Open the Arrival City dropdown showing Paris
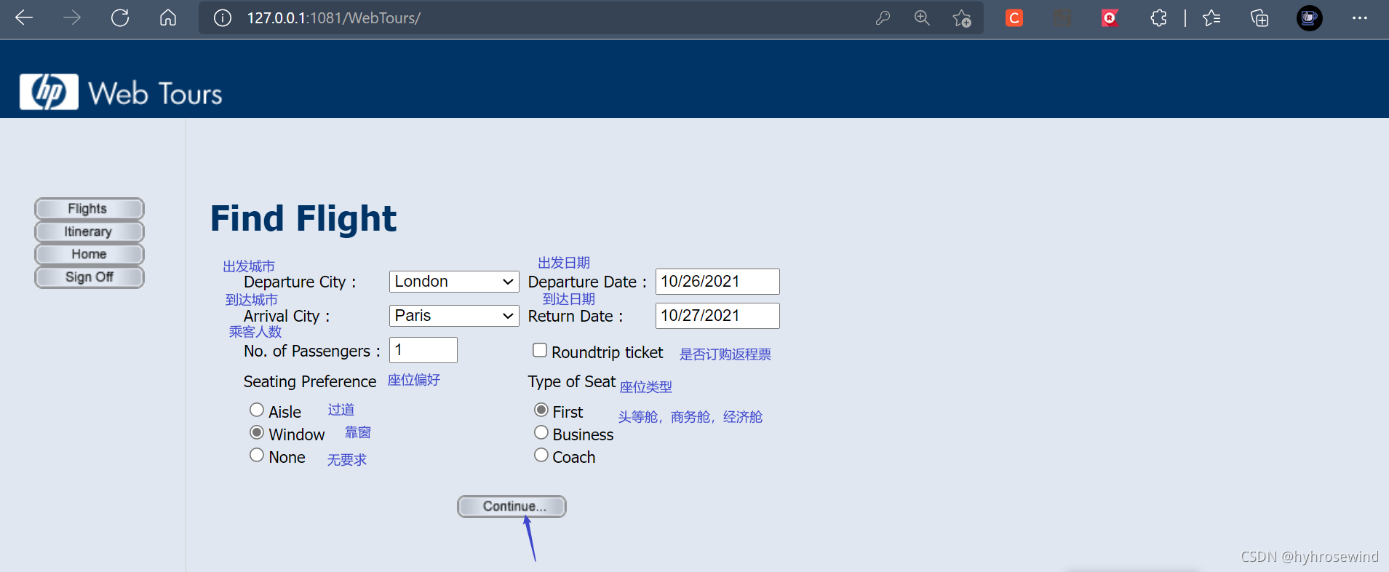The image size is (1389, 572). click(x=454, y=316)
